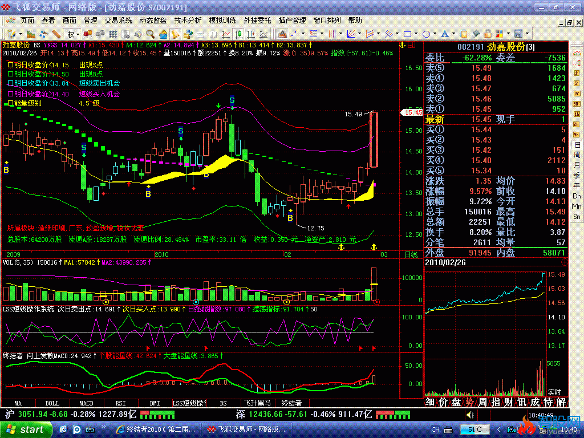Toggle checkbox 明日收盘价<14.15 出现S点

pos(10,65)
